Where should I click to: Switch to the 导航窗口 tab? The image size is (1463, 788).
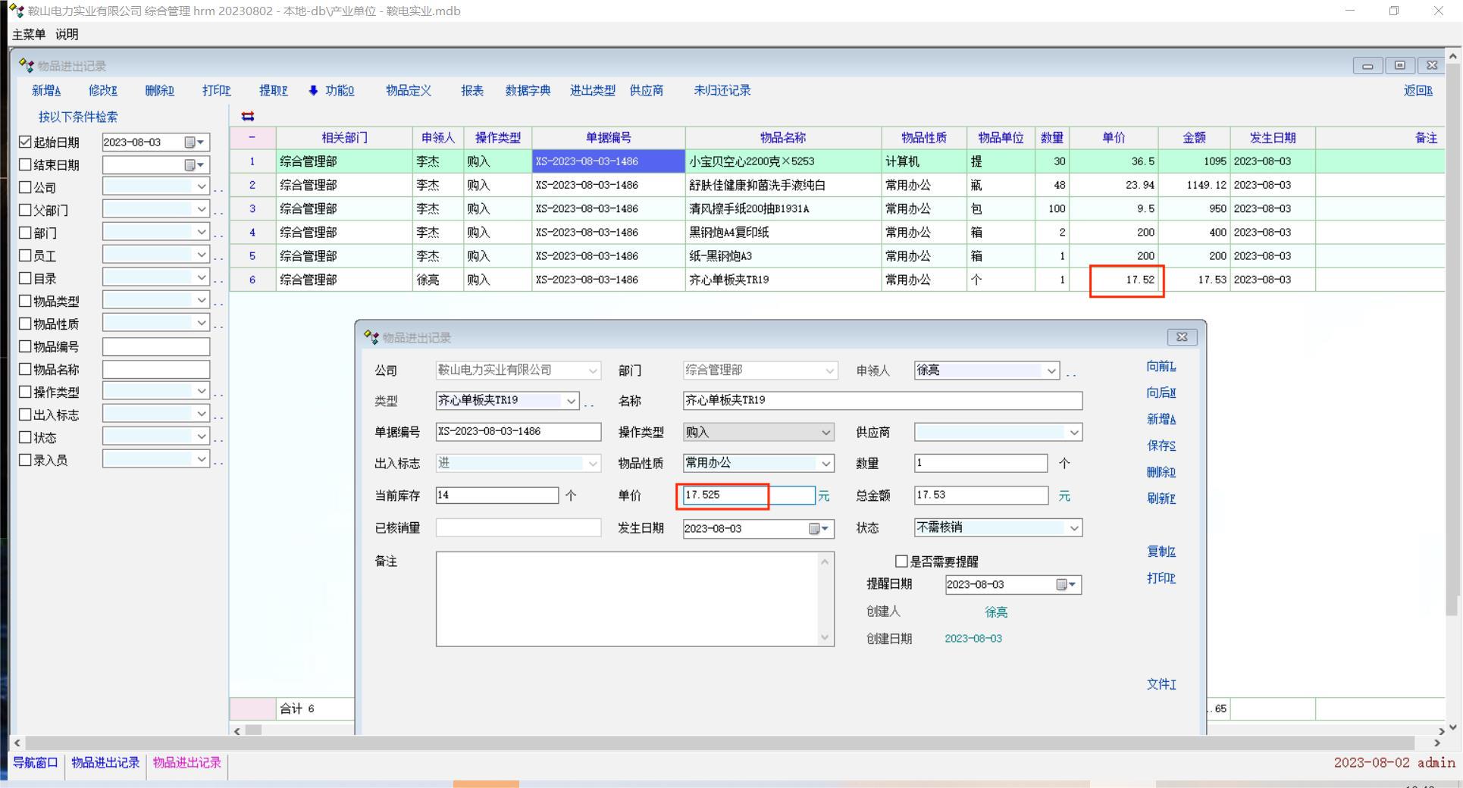(35, 763)
